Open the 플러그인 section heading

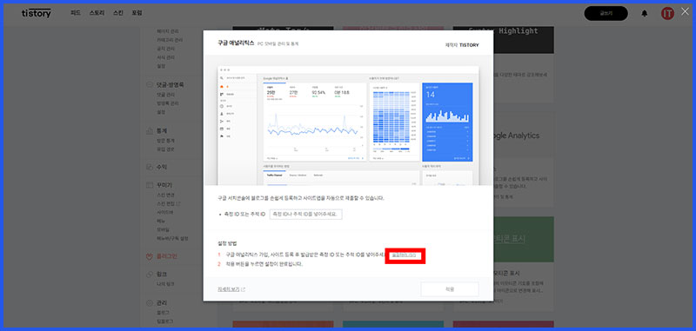click(x=167, y=256)
